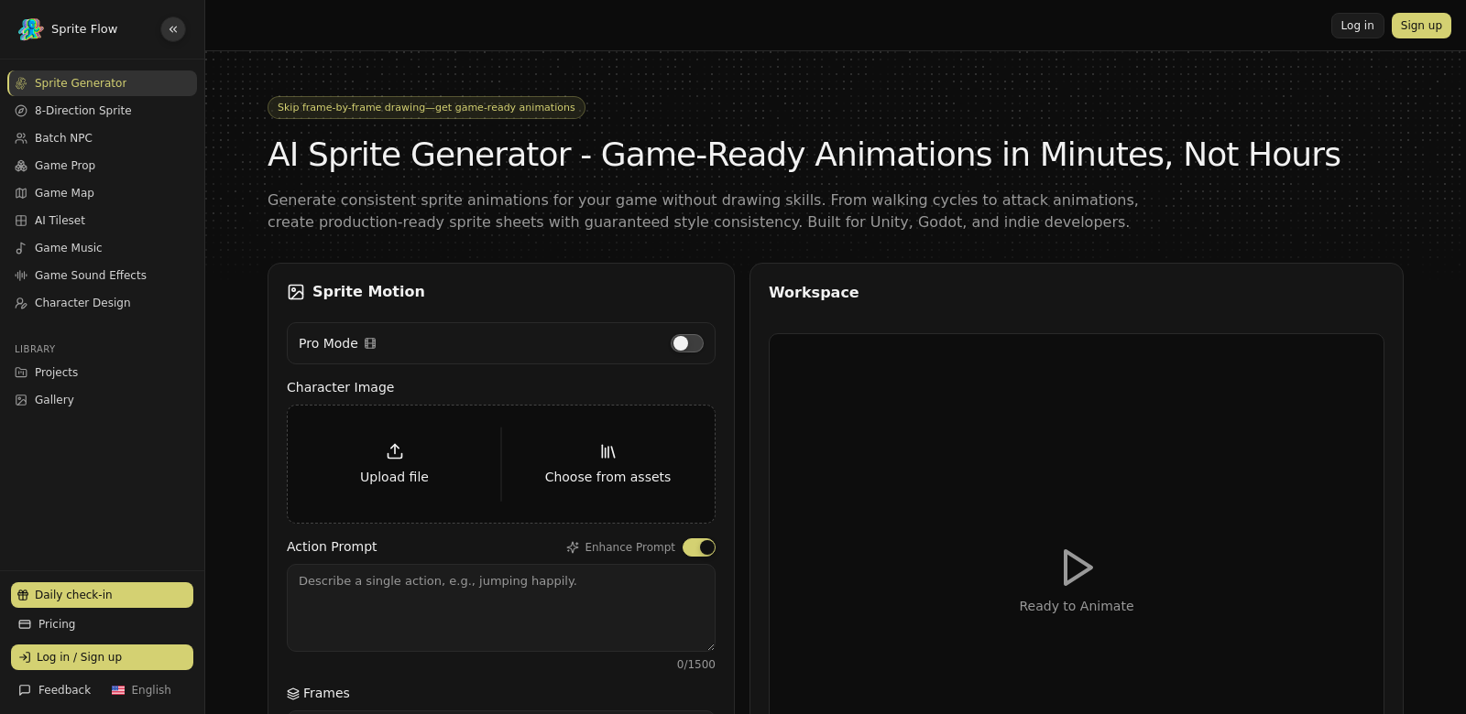
Task: Open the Sprite Generator page
Action: [102, 83]
